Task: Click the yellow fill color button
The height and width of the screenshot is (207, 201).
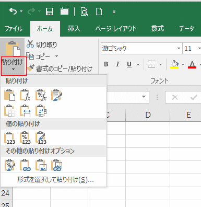Action: (x=174, y=64)
